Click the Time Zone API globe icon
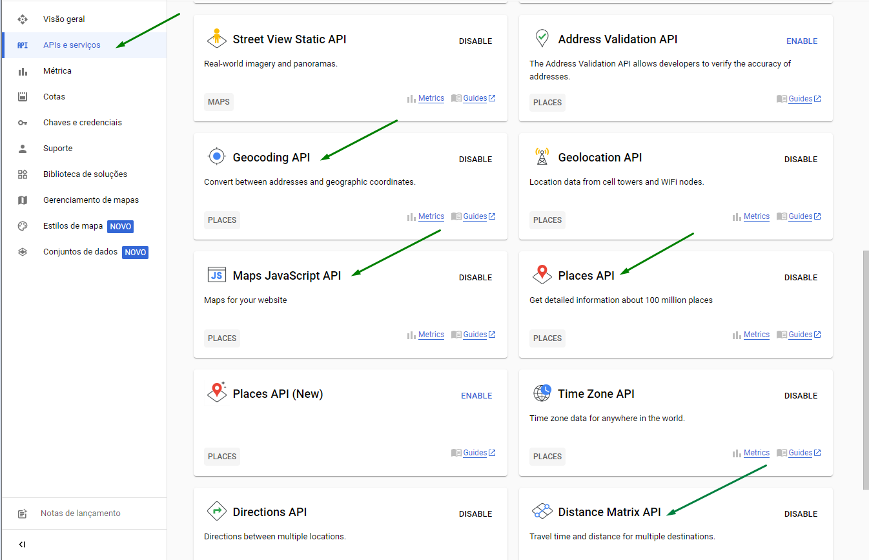This screenshot has height=560, width=869. pyautogui.click(x=542, y=393)
